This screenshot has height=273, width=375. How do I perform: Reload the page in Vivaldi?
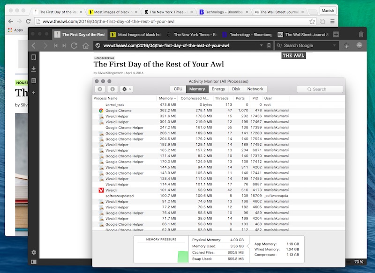point(74,45)
